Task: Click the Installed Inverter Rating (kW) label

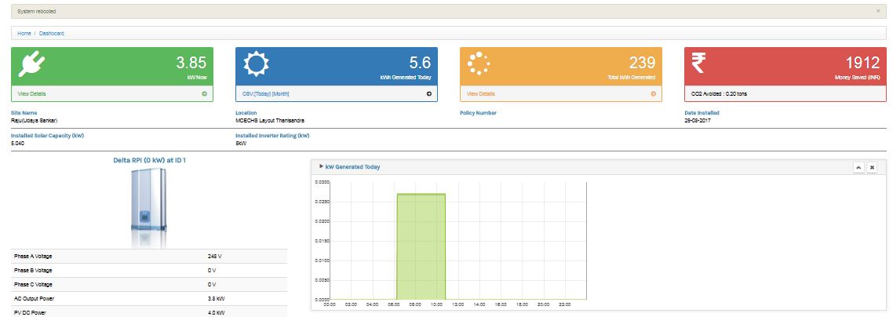Action: [x=272, y=136]
